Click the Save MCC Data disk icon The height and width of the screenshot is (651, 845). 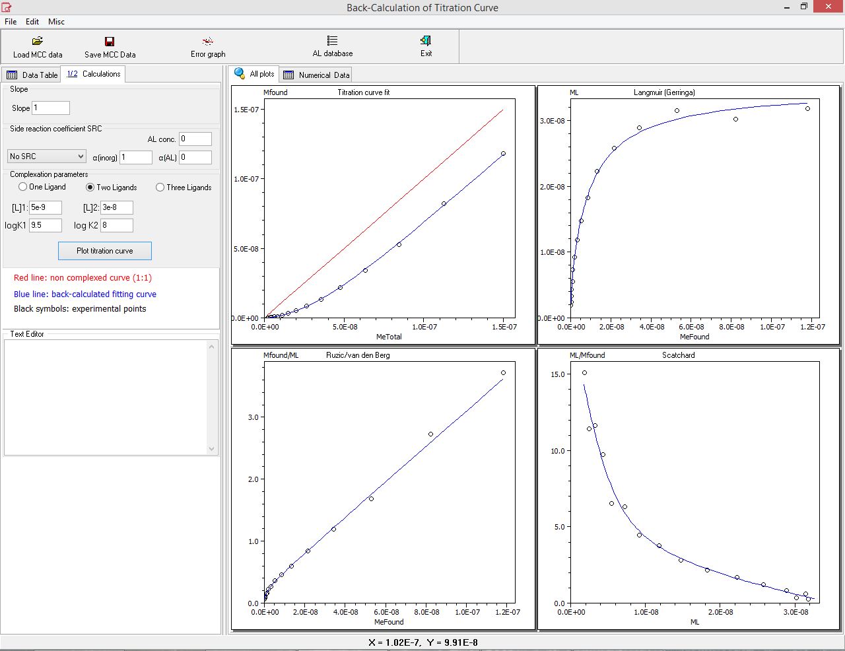[110, 42]
